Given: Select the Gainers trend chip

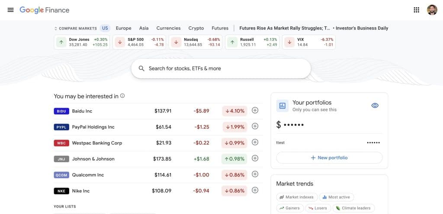Looking at the screenshot, I should tap(290, 208).
